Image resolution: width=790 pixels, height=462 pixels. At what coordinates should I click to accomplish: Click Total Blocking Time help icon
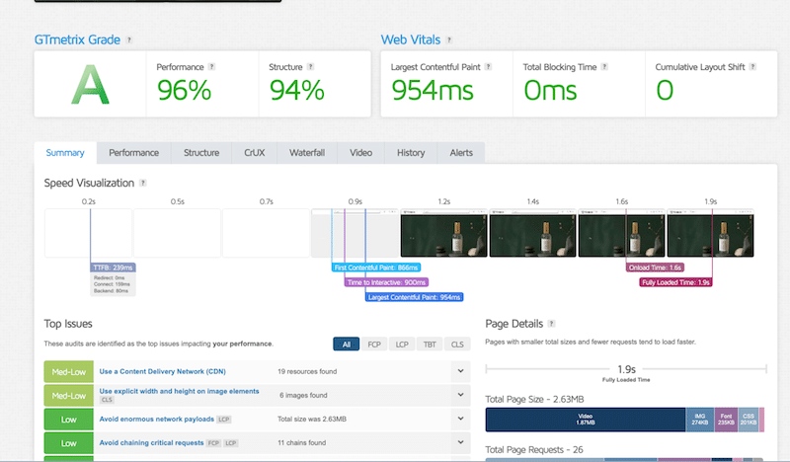point(605,67)
